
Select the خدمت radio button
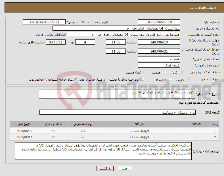[165, 72]
